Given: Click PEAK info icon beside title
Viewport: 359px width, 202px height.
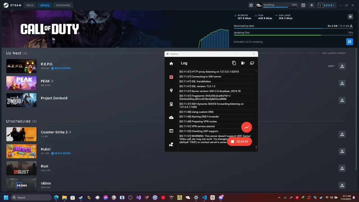Looking at the screenshot, I should [52, 81].
